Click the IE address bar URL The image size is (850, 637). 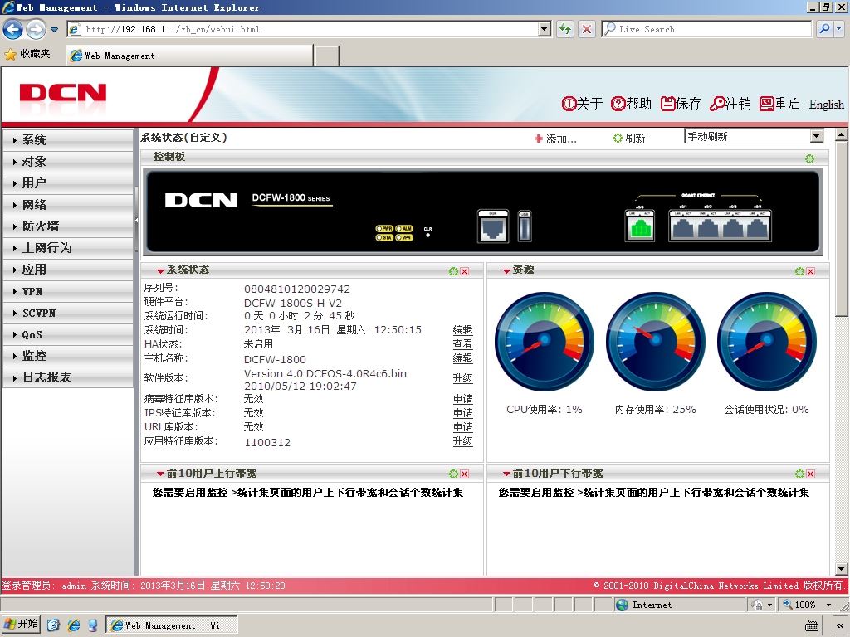(173, 29)
